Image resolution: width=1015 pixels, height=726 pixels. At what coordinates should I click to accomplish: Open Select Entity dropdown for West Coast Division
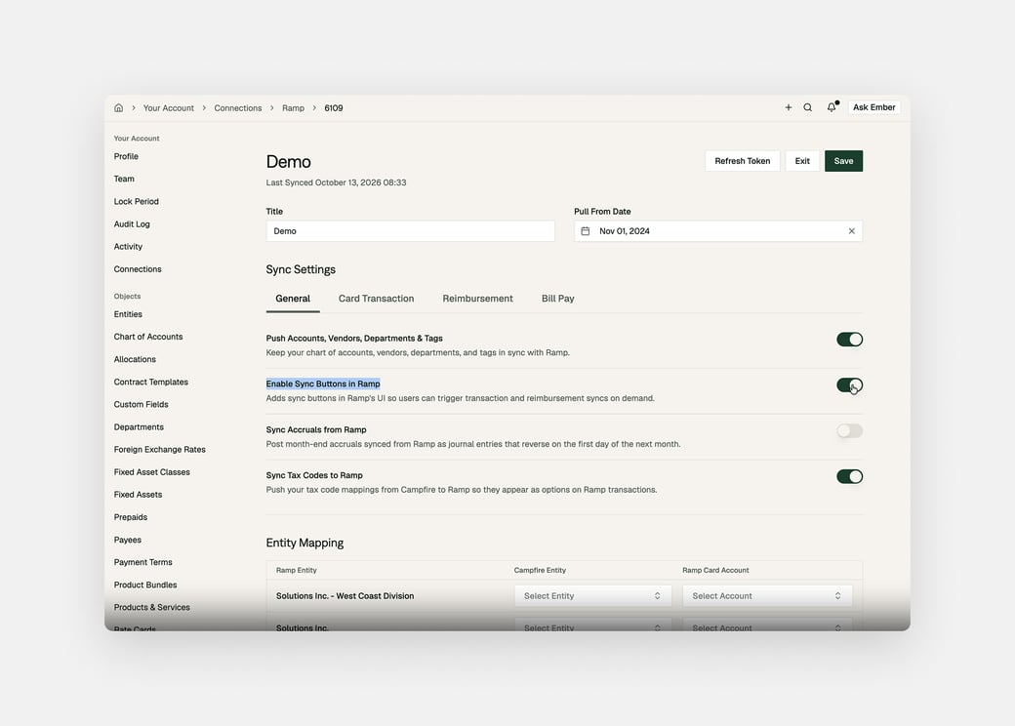pos(593,596)
